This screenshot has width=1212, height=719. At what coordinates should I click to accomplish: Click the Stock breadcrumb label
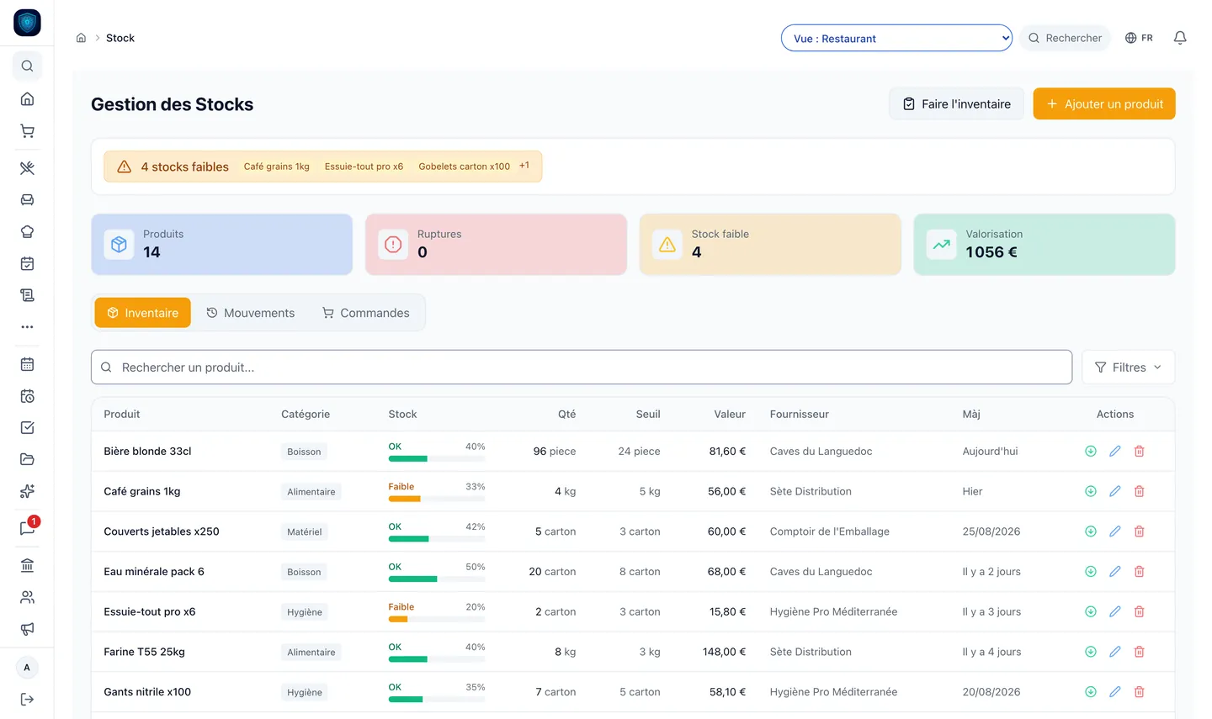click(120, 38)
